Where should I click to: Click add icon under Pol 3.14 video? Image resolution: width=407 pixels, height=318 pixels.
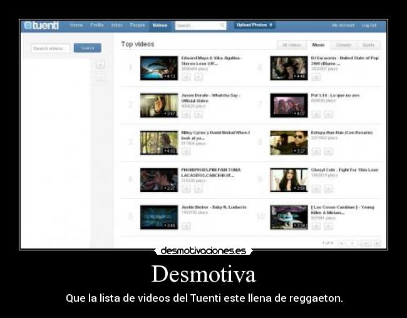(x=328, y=114)
